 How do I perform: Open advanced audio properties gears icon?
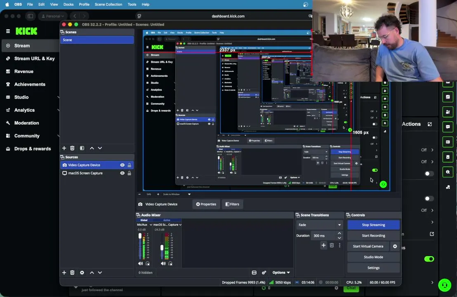pos(264,273)
